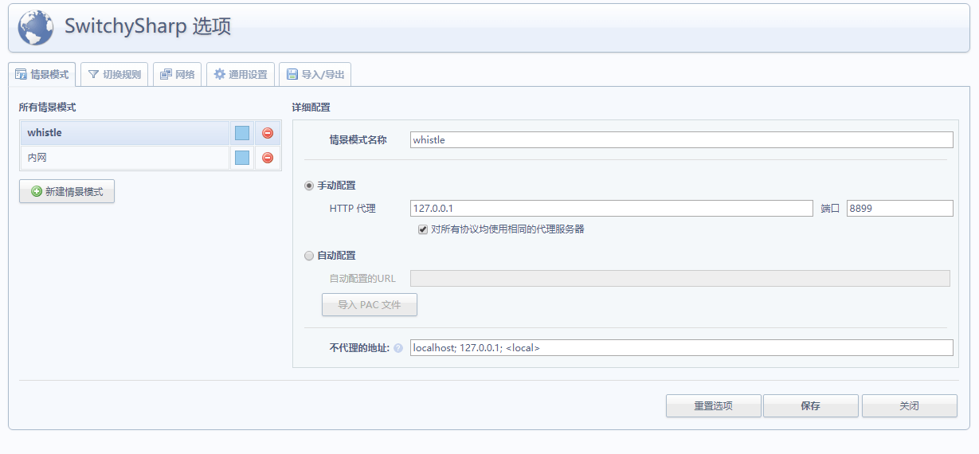
Task: Toggle 对所有协议均使用相同的代理服务器 checkbox
Action: pos(424,229)
